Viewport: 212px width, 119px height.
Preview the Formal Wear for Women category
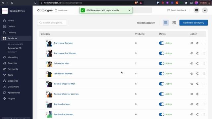pos(192,94)
